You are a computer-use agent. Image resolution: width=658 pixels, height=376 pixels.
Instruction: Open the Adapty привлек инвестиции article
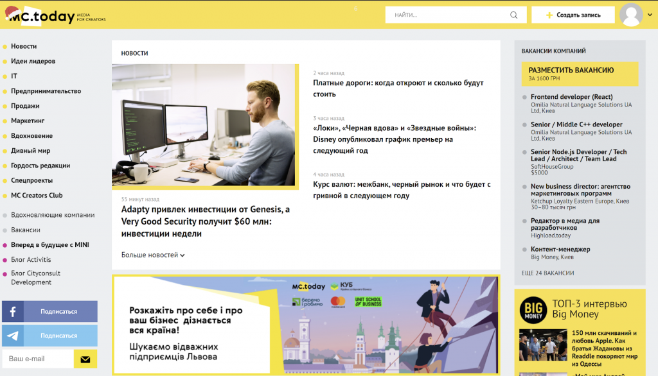[x=206, y=221]
